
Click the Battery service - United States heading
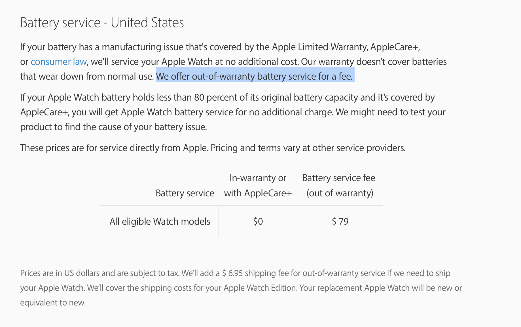[x=102, y=23]
